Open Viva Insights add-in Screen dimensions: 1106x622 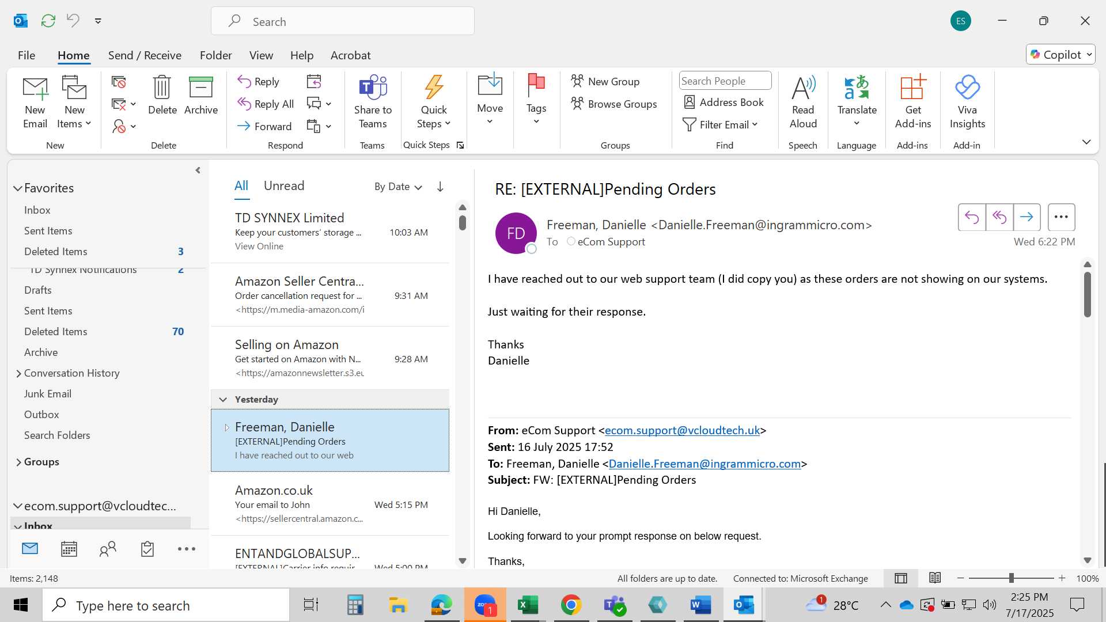[x=967, y=103]
